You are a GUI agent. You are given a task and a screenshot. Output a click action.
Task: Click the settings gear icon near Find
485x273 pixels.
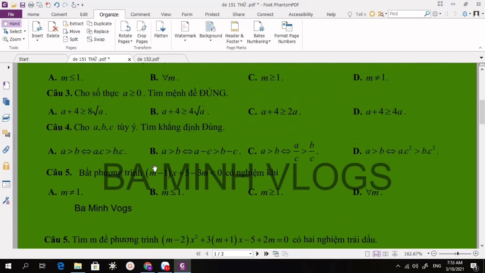click(x=435, y=14)
